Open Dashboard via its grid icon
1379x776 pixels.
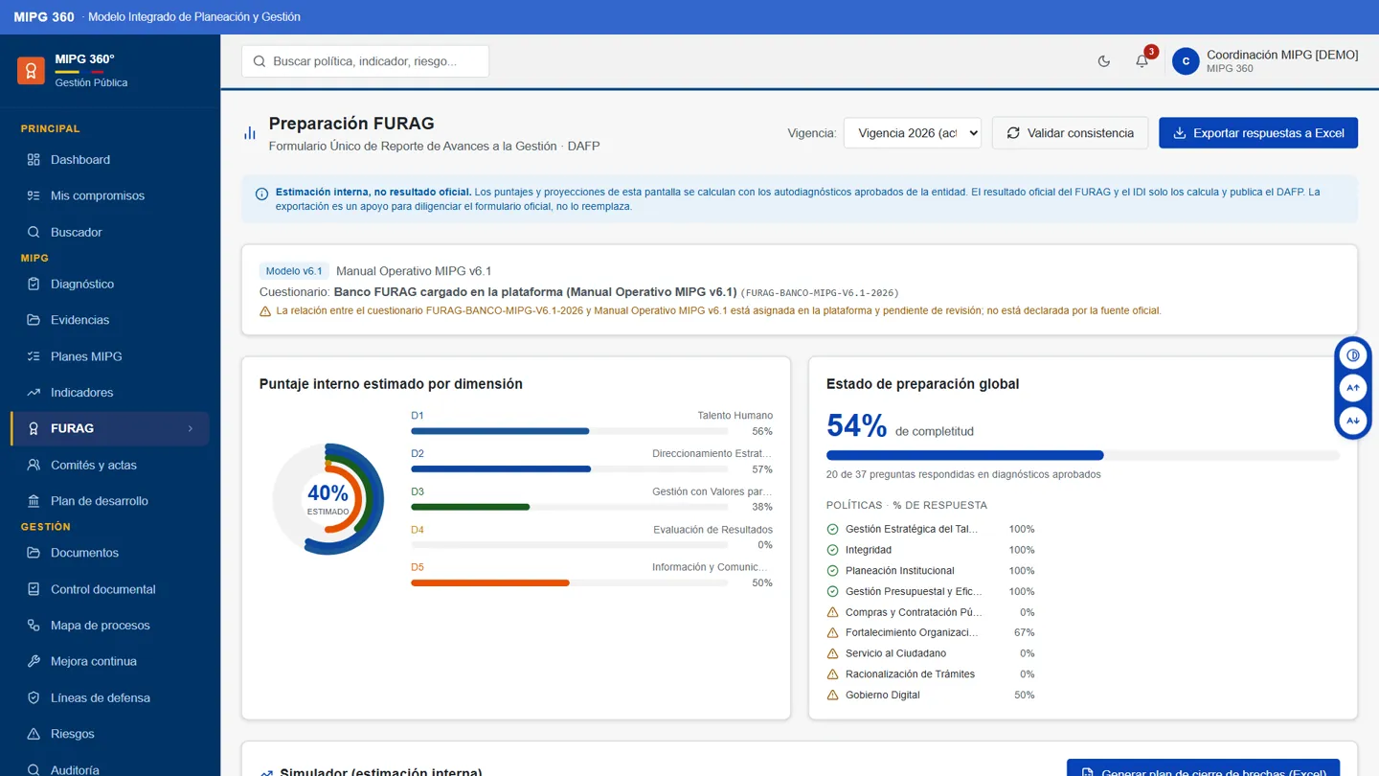34,160
